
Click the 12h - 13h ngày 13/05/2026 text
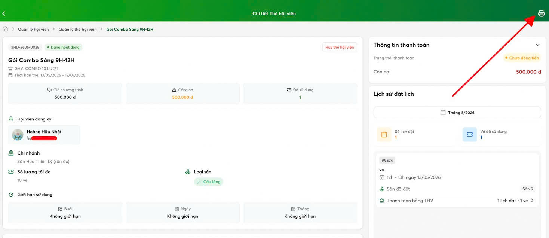click(x=414, y=177)
